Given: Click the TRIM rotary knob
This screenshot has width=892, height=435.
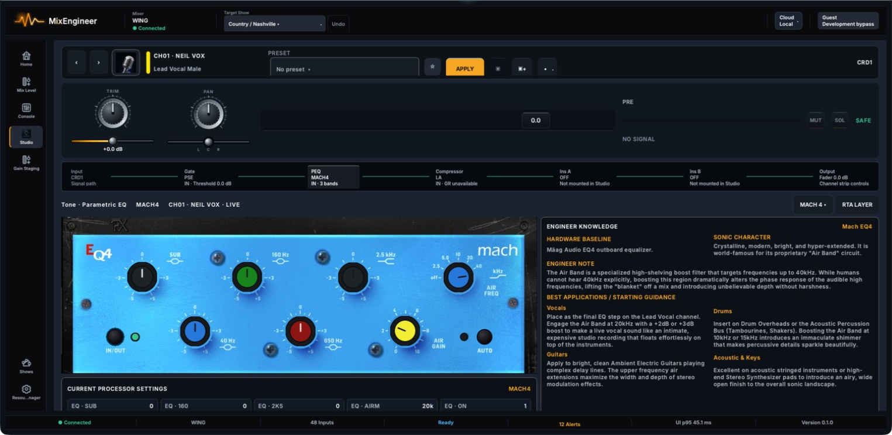Looking at the screenshot, I should [x=113, y=114].
